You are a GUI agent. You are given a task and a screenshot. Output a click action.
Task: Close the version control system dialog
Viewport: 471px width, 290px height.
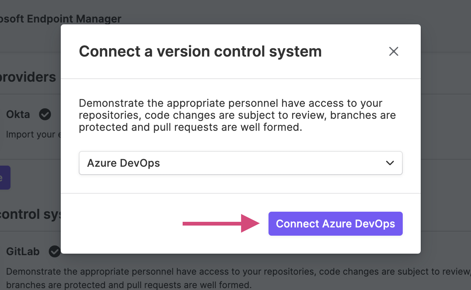click(393, 51)
